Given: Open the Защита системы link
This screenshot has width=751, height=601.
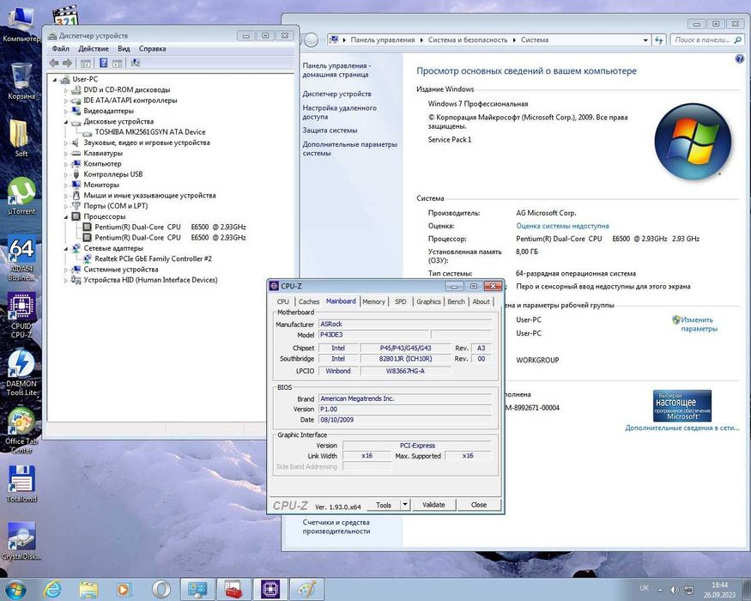Looking at the screenshot, I should [330, 130].
